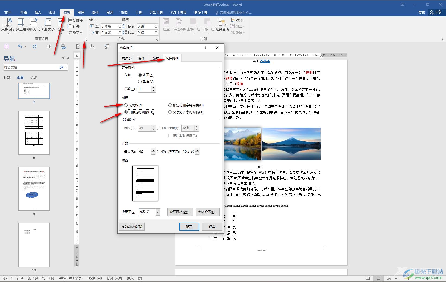The height and width of the screenshot is (282, 446).
Task: Click the Selection Pane (选择窗格) icon
Action: point(222,25)
